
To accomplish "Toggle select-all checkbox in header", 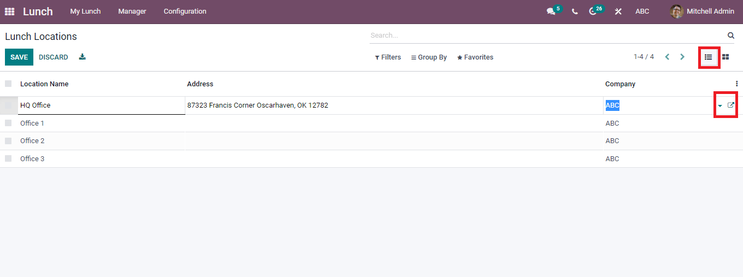I will point(8,84).
